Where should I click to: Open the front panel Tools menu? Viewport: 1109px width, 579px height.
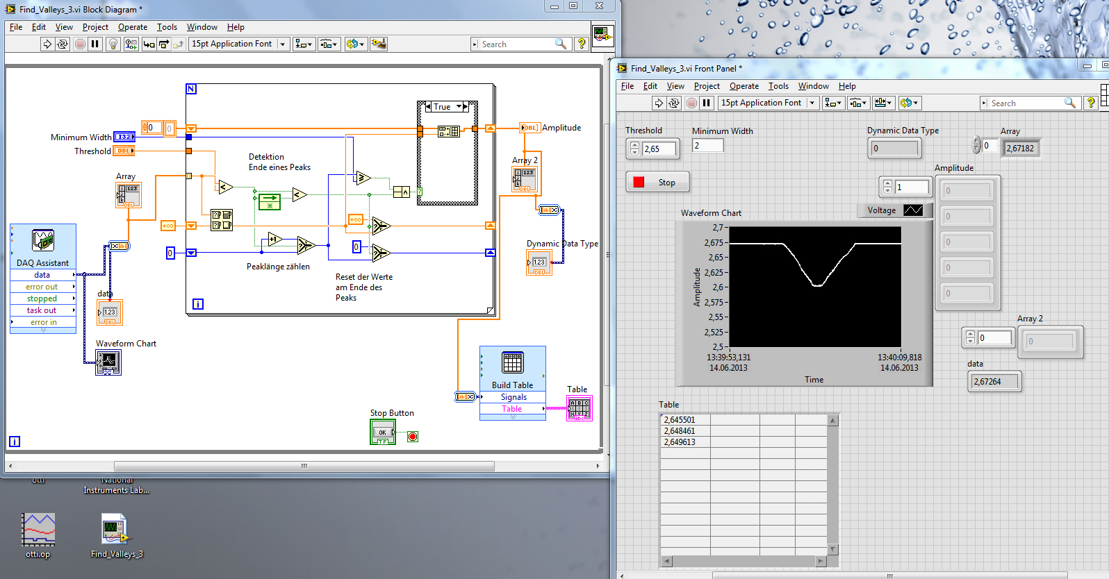click(x=778, y=86)
